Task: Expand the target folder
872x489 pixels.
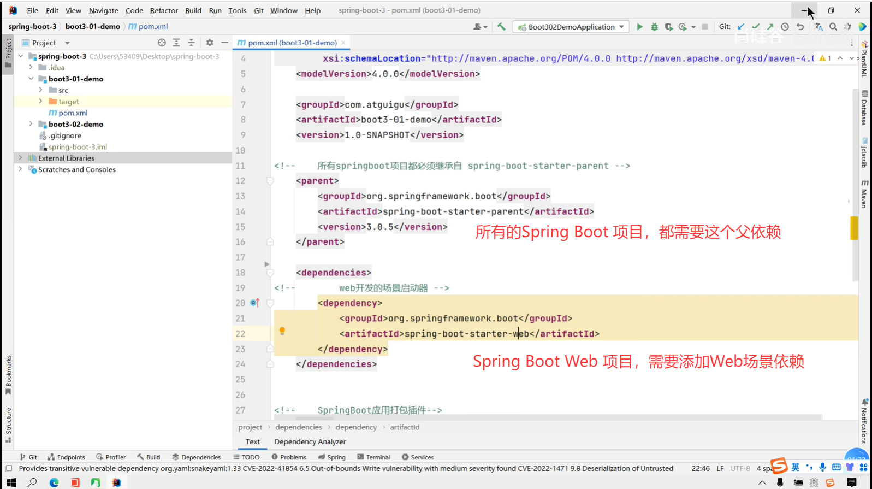Action: (x=41, y=101)
